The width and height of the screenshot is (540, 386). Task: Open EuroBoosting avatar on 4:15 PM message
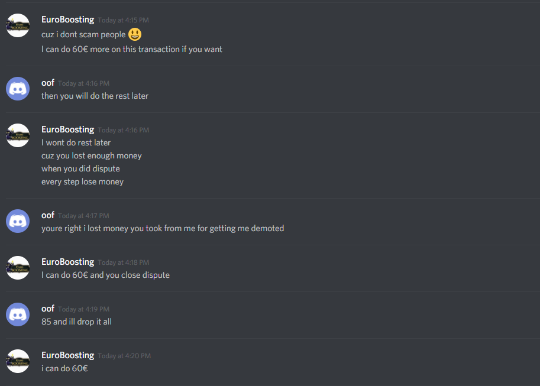coord(18,25)
